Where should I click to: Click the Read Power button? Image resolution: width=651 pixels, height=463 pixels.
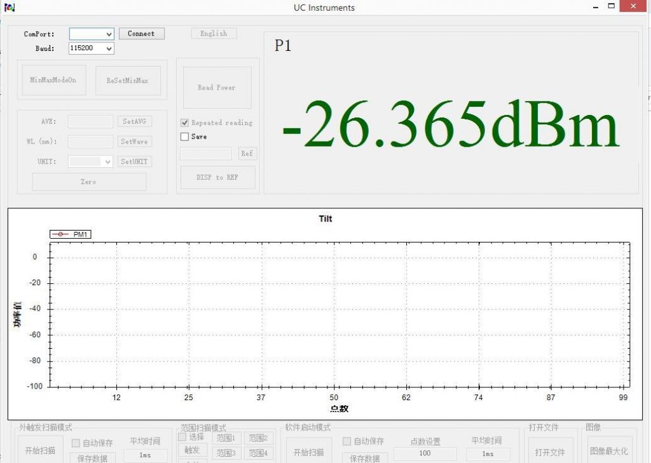216,88
